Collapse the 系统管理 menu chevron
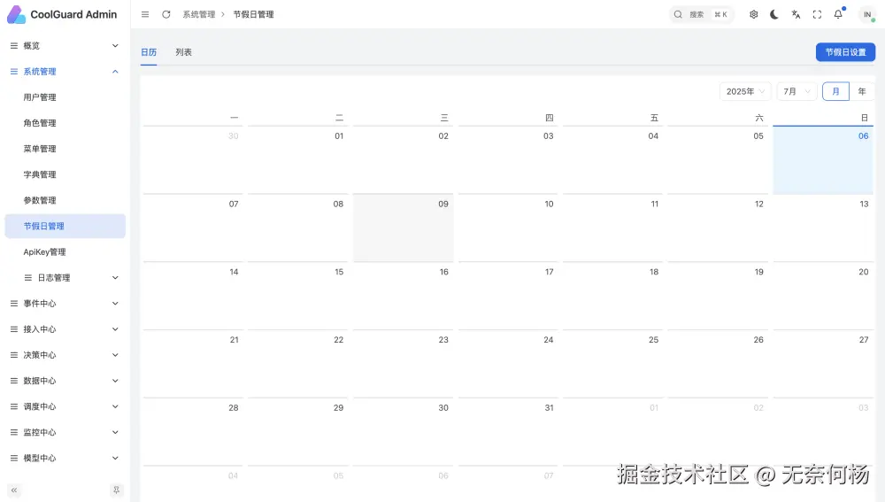Screen dimensions: 885x502 tap(115, 72)
